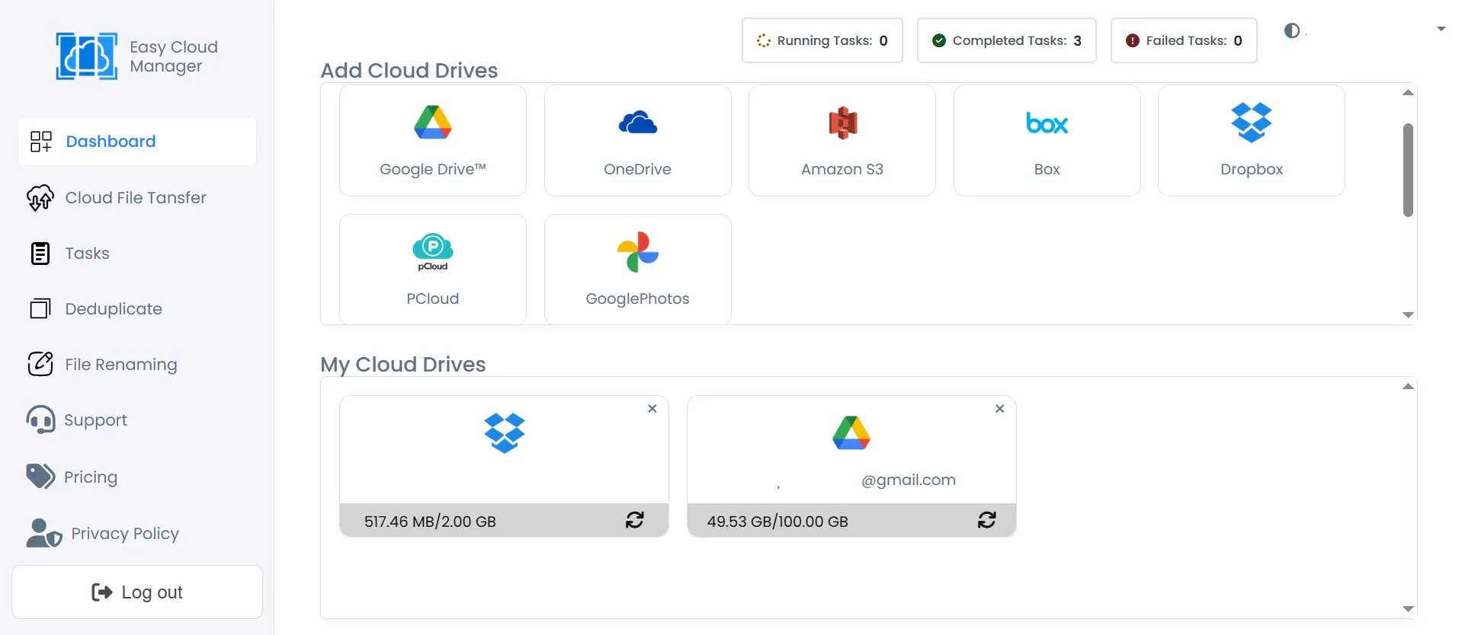The height and width of the screenshot is (635, 1462).
Task: Click the Google Drive logo in My Cloud Drives
Action: pyautogui.click(x=851, y=432)
